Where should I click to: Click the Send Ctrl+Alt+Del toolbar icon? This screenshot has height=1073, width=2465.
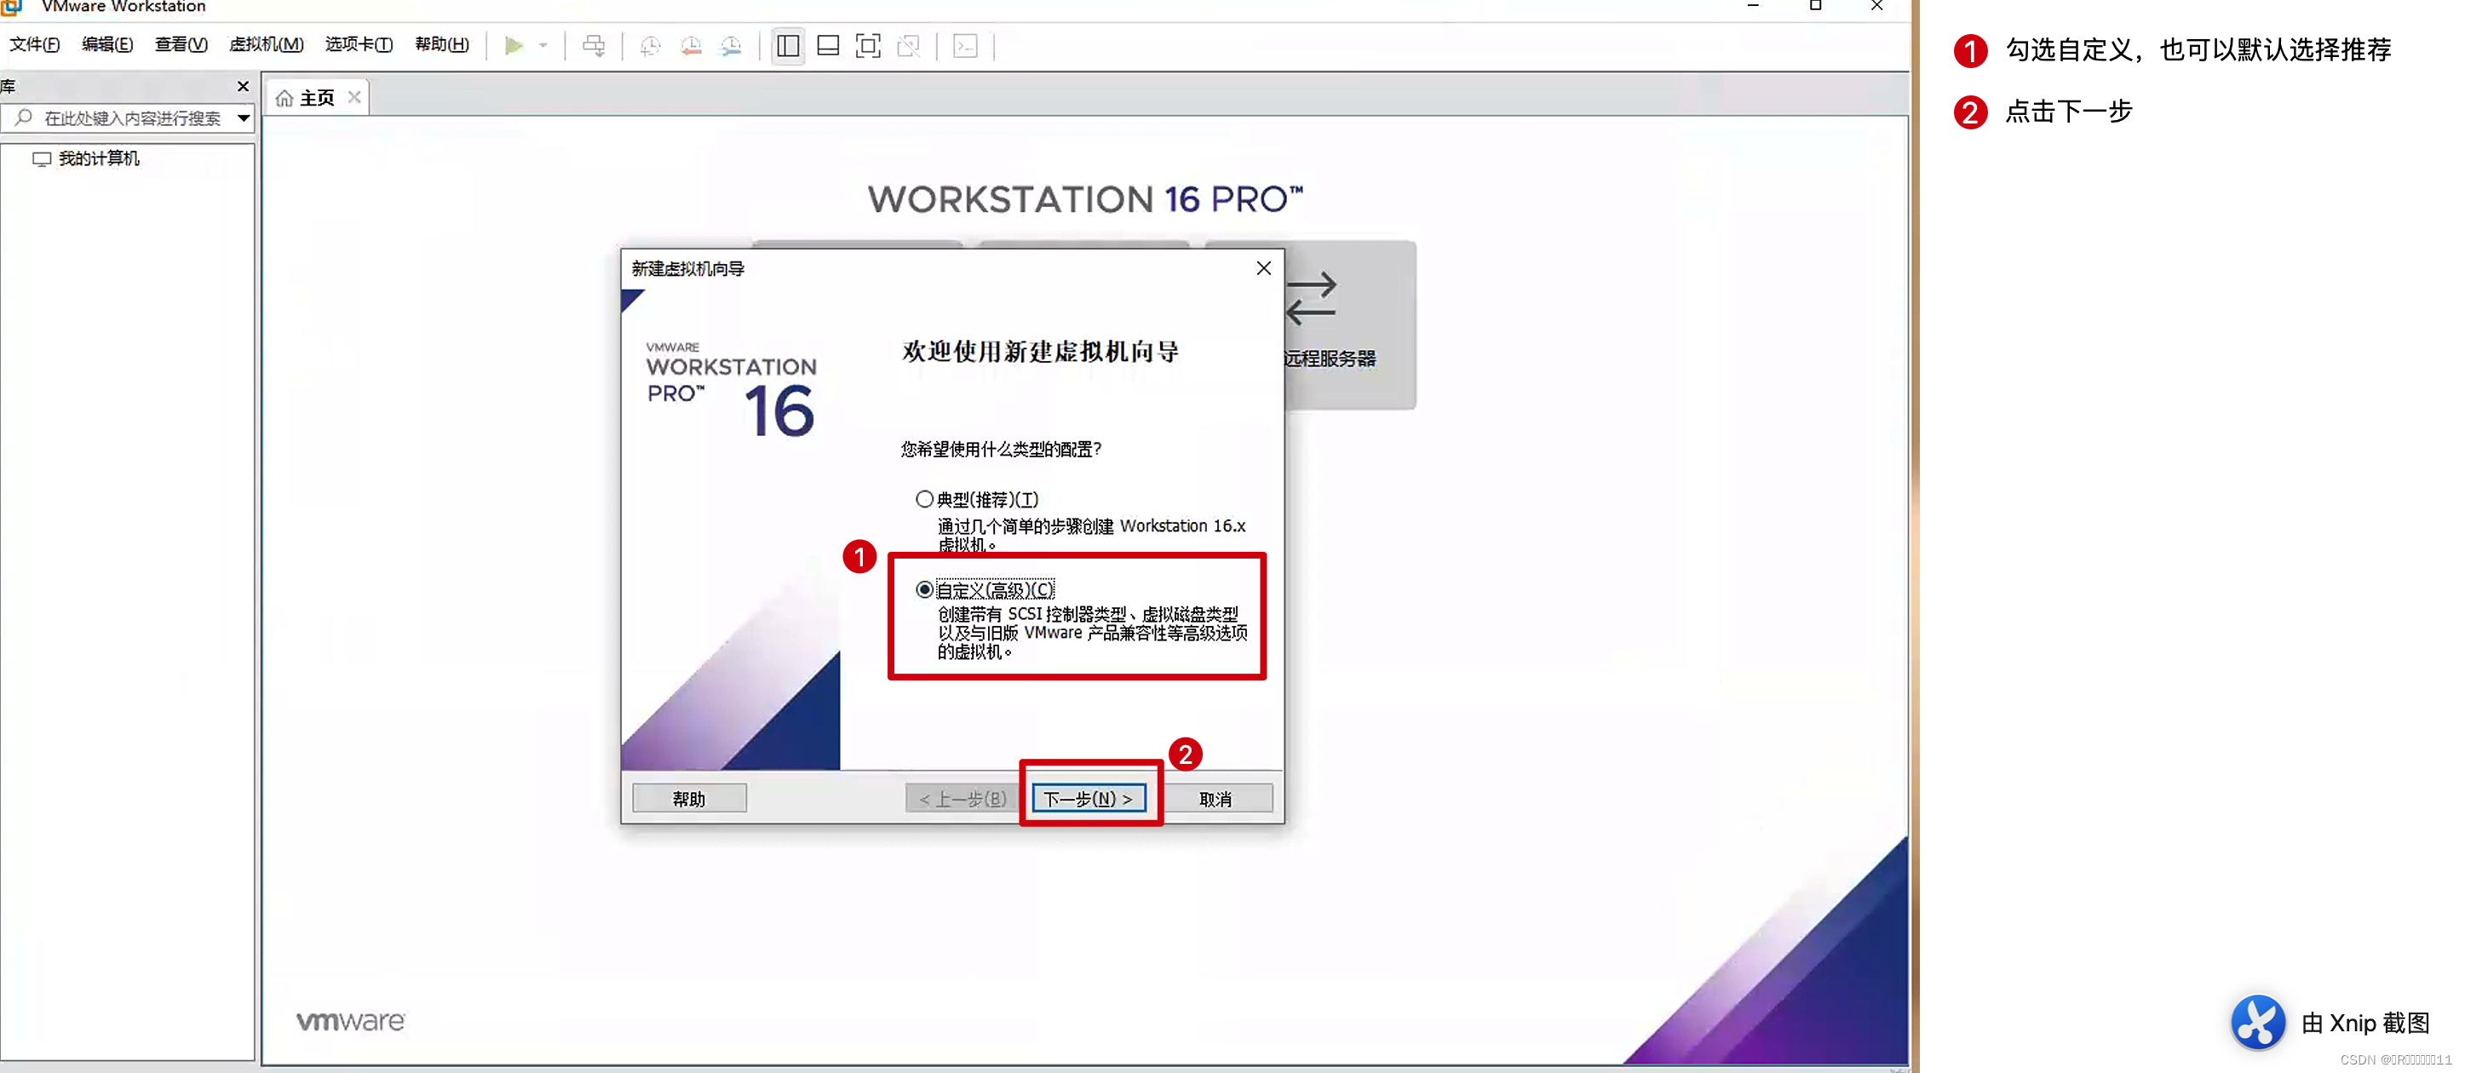(x=594, y=45)
